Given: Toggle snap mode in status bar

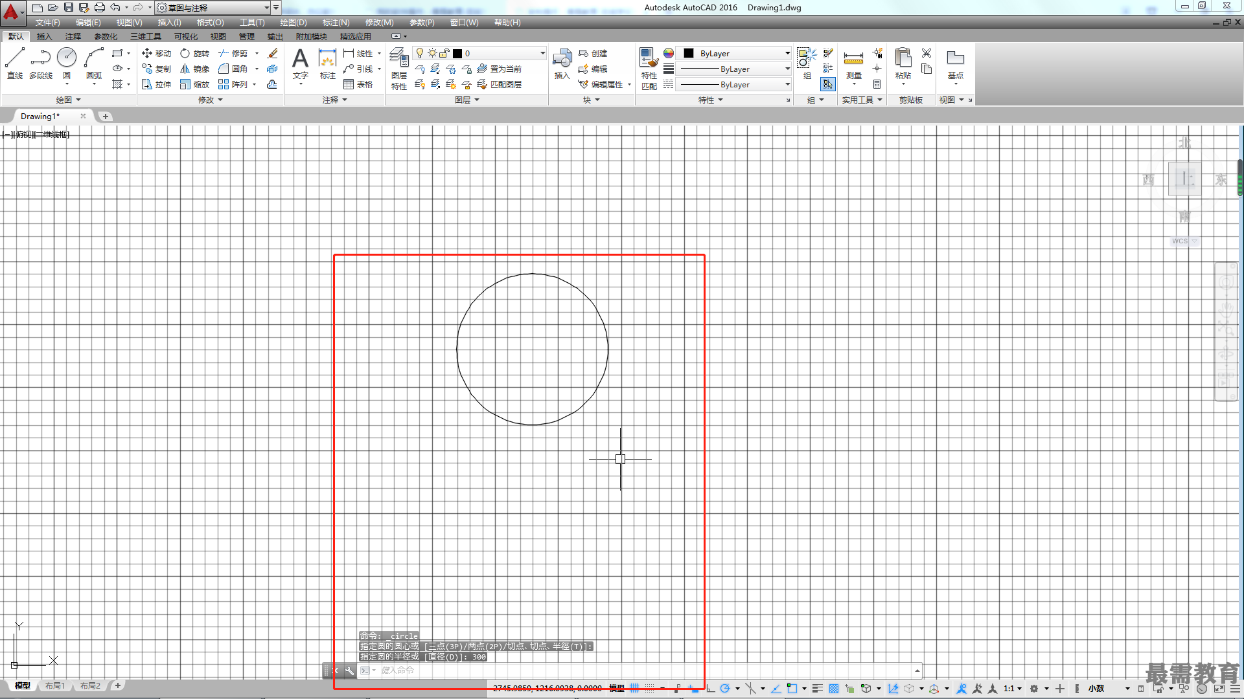Looking at the screenshot, I should pyautogui.click(x=649, y=688).
